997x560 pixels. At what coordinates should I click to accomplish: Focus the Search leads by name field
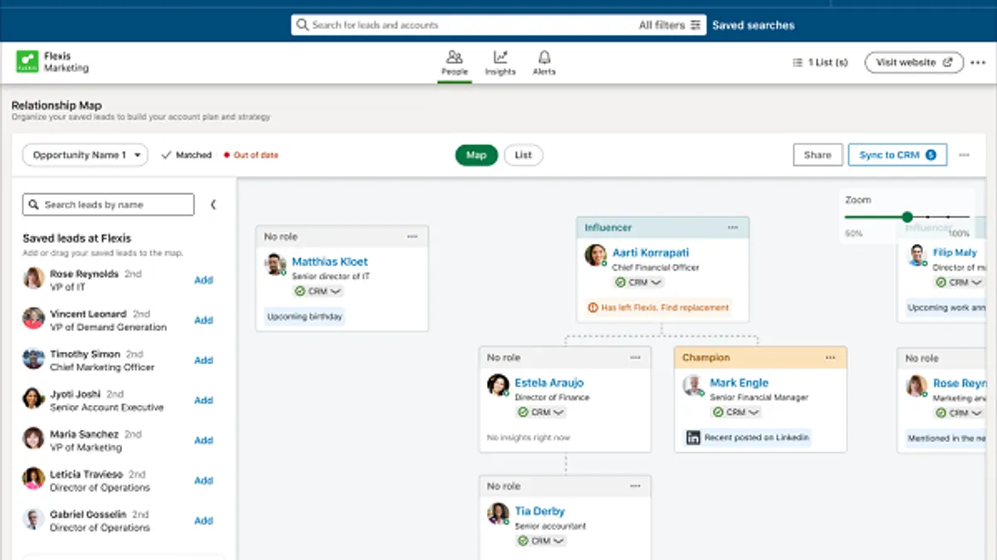(x=108, y=205)
